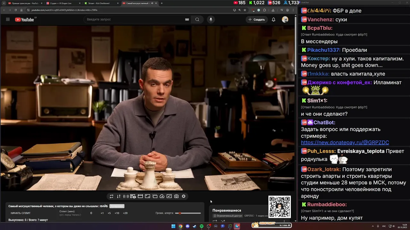Click the loop playlist icon under Понравившиеся
Image resolution: width=410 pixels, height=230 pixels.
point(215,221)
